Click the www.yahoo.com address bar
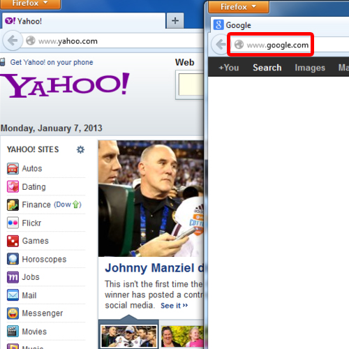Screen dimensions: 349x349 pyautogui.click(x=113, y=41)
